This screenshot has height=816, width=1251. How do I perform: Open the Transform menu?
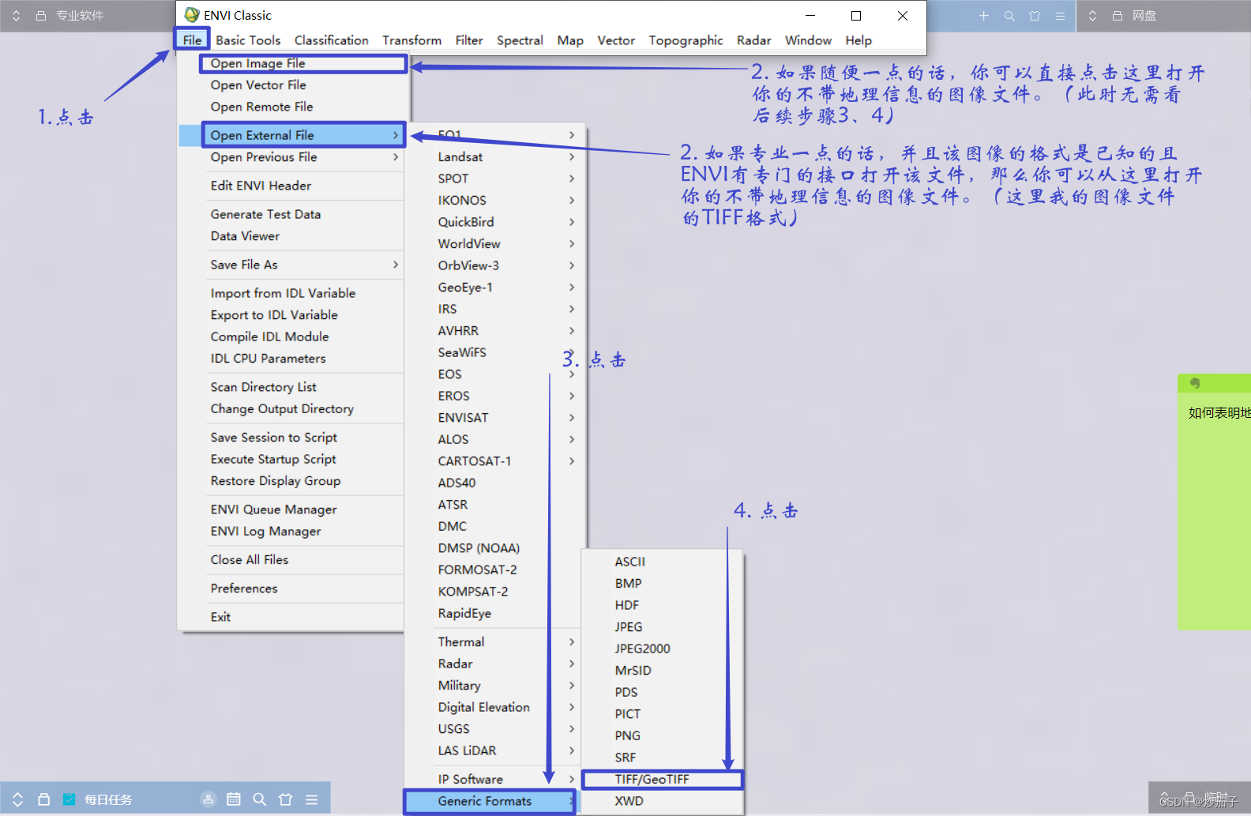coord(412,40)
